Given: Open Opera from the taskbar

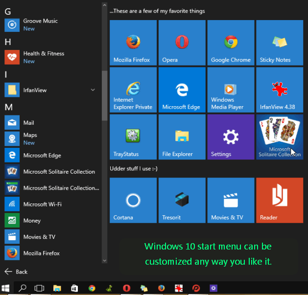Looking at the screenshot, I should 126,288.
